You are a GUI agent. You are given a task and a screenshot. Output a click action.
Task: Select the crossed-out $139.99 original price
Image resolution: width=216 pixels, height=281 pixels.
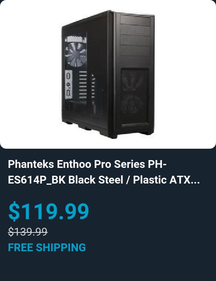coord(28,231)
